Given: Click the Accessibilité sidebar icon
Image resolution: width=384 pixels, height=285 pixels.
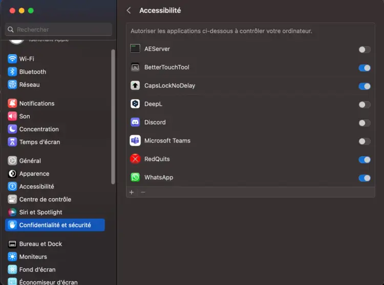Looking at the screenshot, I should [x=12, y=186].
